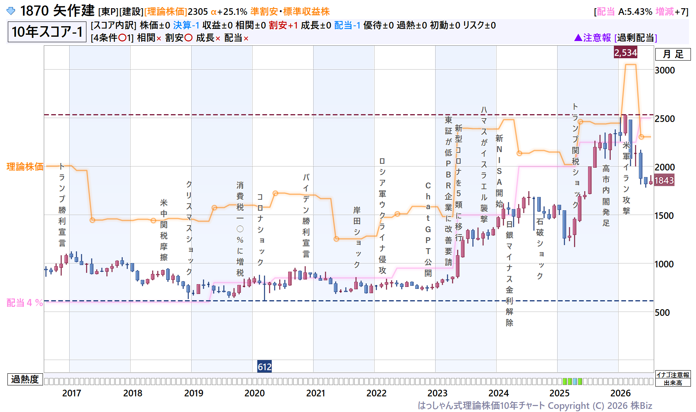Viewport: 696px width, 412px height.
Task: Click the stock title 1870 矢作建
Action: click(x=57, y=11)
